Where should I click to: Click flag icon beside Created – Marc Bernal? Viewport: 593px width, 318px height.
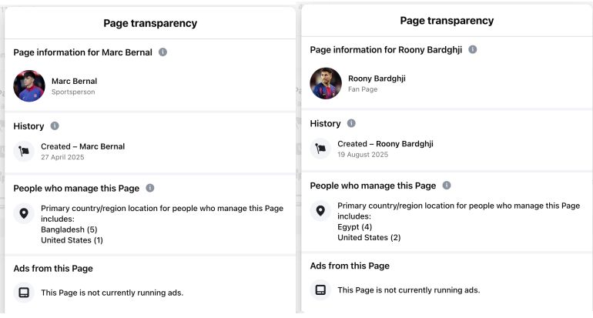point(24,151)
